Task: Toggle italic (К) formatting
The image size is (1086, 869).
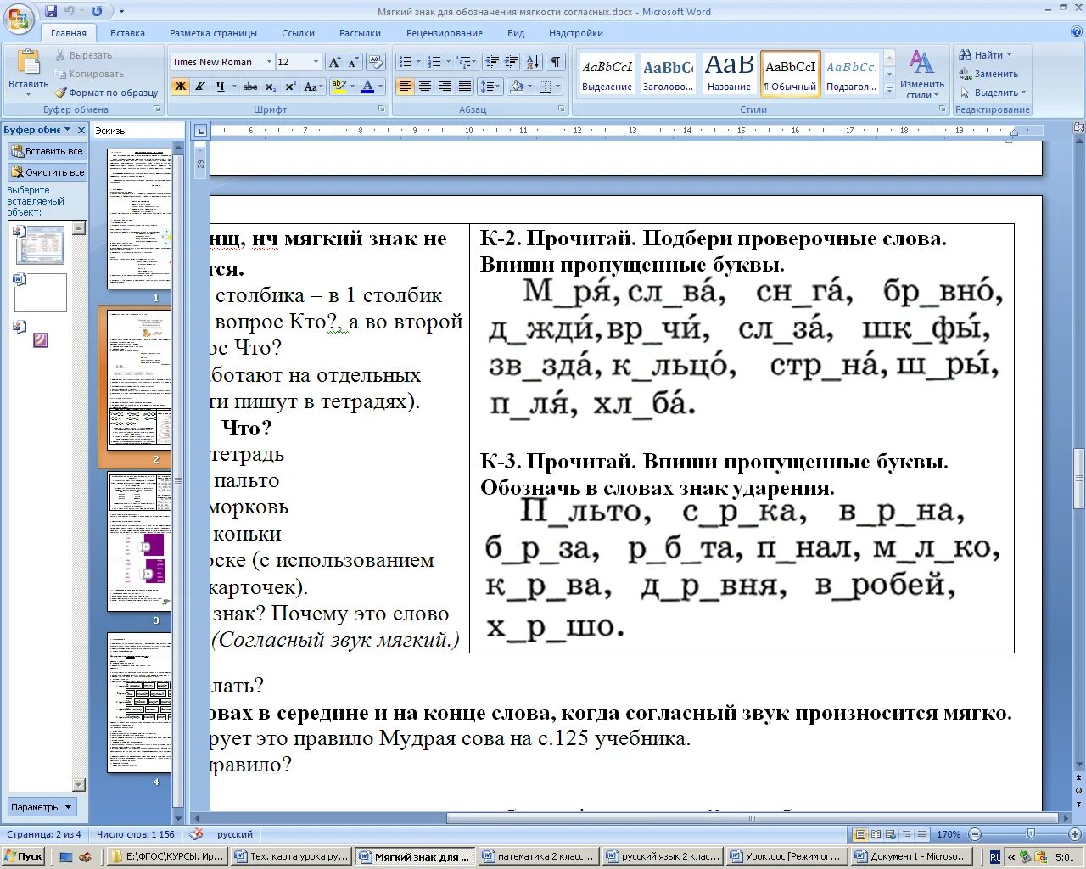Action: point(200,87)
